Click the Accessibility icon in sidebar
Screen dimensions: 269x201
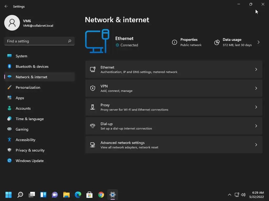tap(9, 140)
